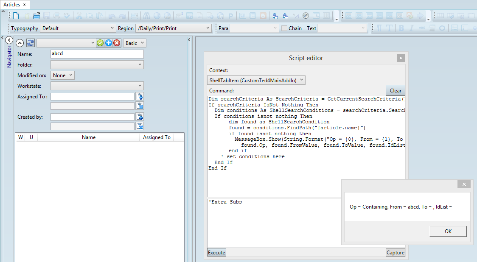Screen dimensions: 477x262
Task: Click the red X search icon
Action: point(117,43)
